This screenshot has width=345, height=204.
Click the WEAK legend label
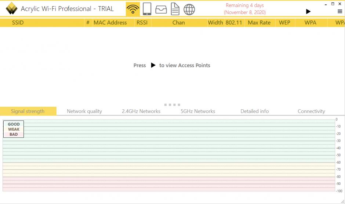pos(14,129)
